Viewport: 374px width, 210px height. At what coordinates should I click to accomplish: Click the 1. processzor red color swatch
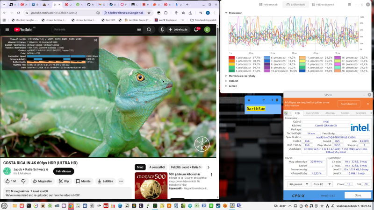pyautogui.click(x=231, y=57)
